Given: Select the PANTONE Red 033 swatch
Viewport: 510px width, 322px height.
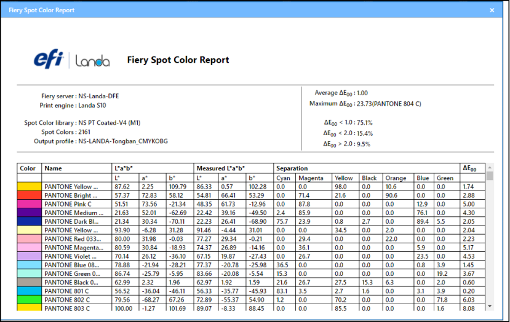Looking at the screenshot, I should (29, 239).
